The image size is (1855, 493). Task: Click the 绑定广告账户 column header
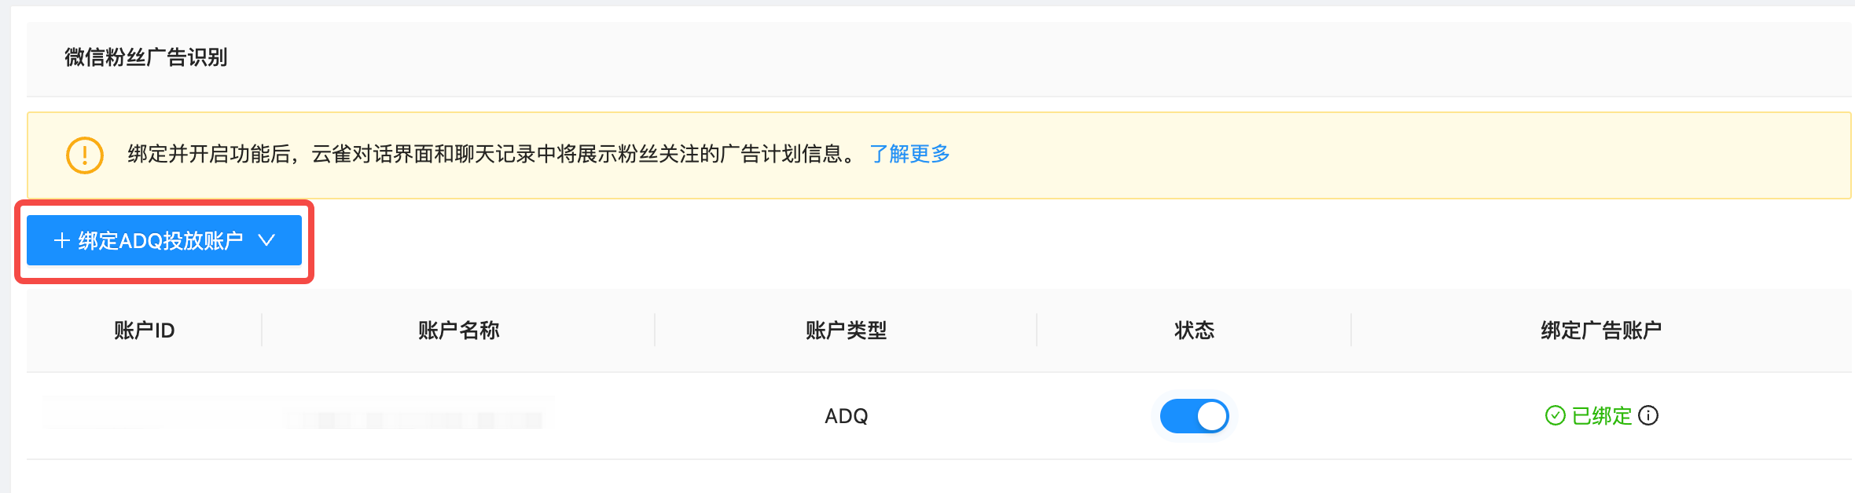click(1601, 330)
